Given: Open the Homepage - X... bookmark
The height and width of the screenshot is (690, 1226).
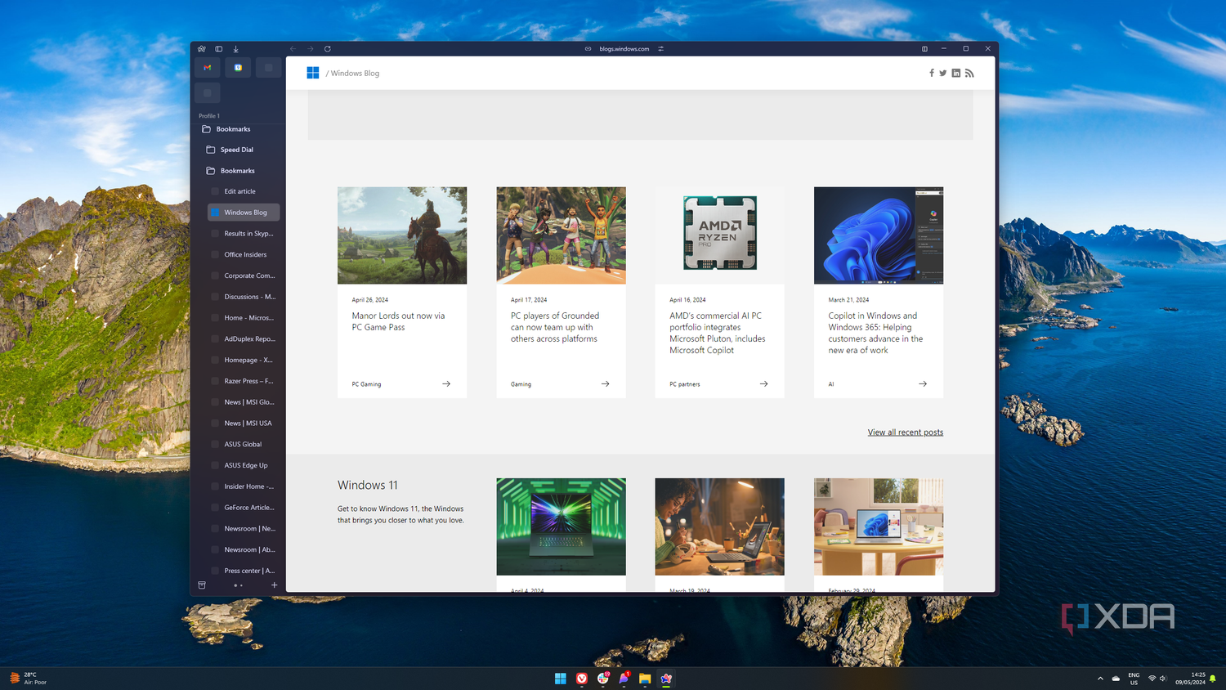Looking at the screenshot, I should 244,360.
